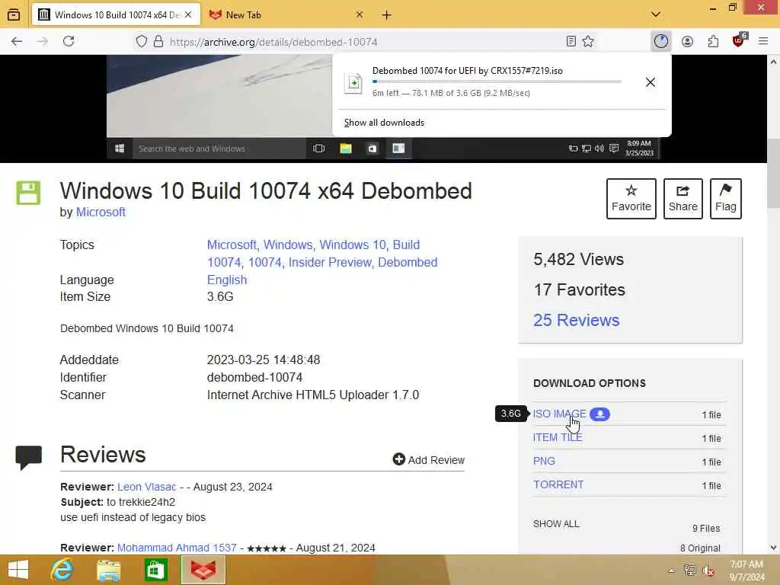This screenshot has height=585, width=780.
Task: Open reviewer Leon Vlasac profile
Action: (146, 487)
